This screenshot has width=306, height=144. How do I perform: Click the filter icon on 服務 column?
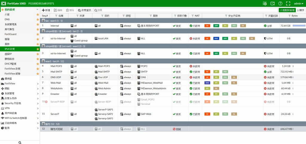(x=151, y=16)
